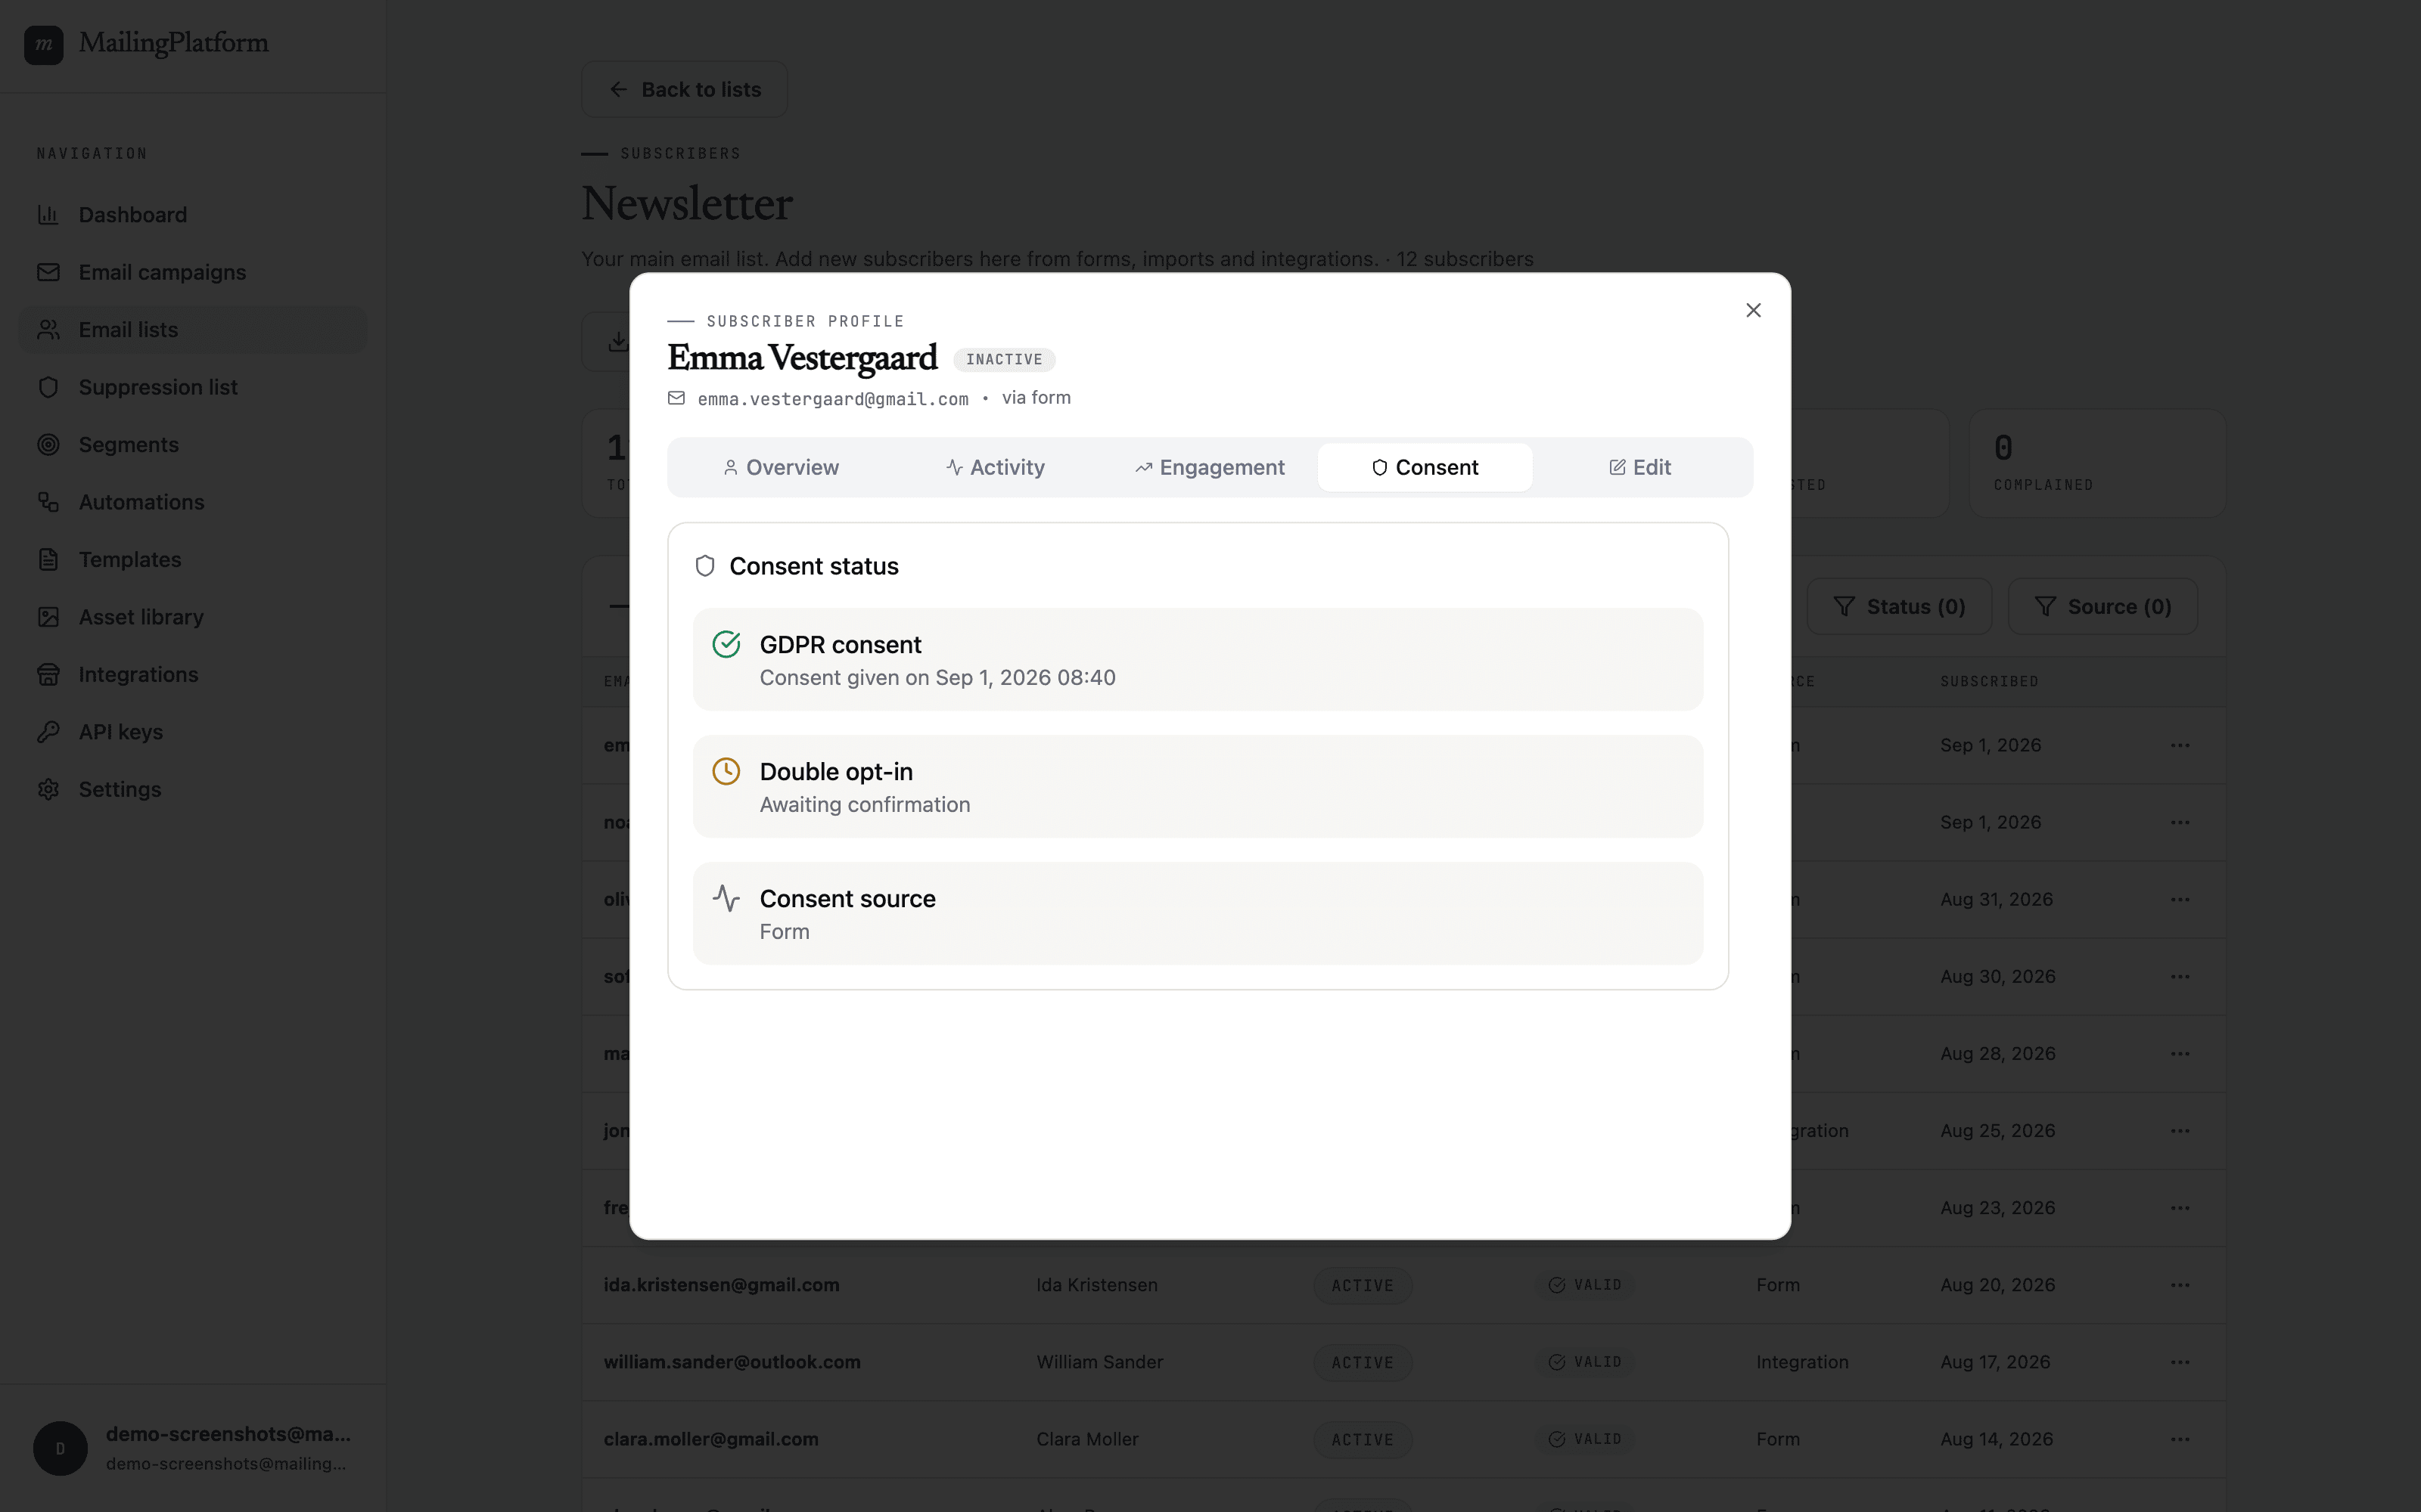Switch to the Activity tab
The height and width of the screenshot is (1512, 2421).
click(x=994, y=468)
